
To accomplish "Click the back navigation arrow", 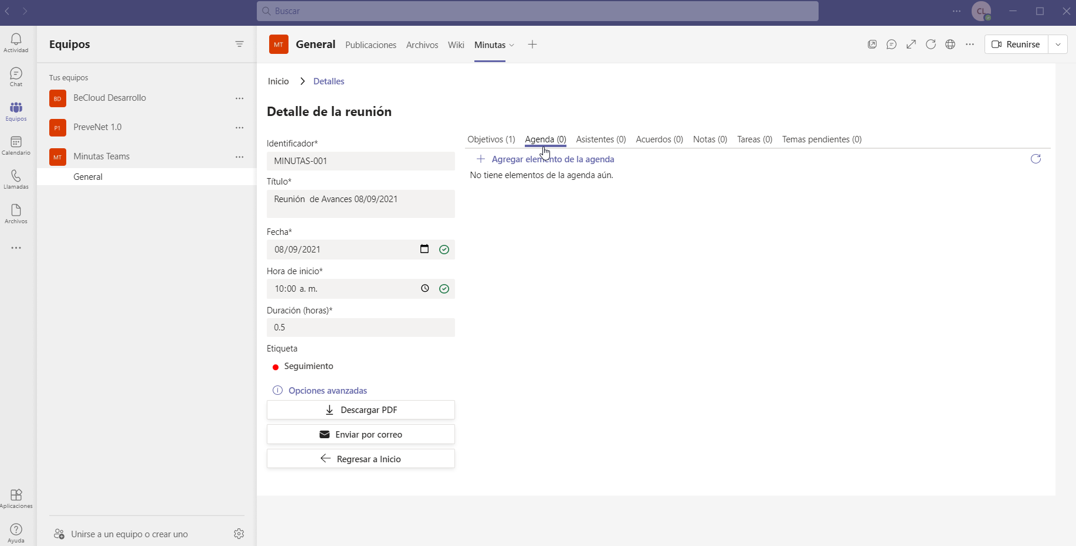I will point(7,11).
